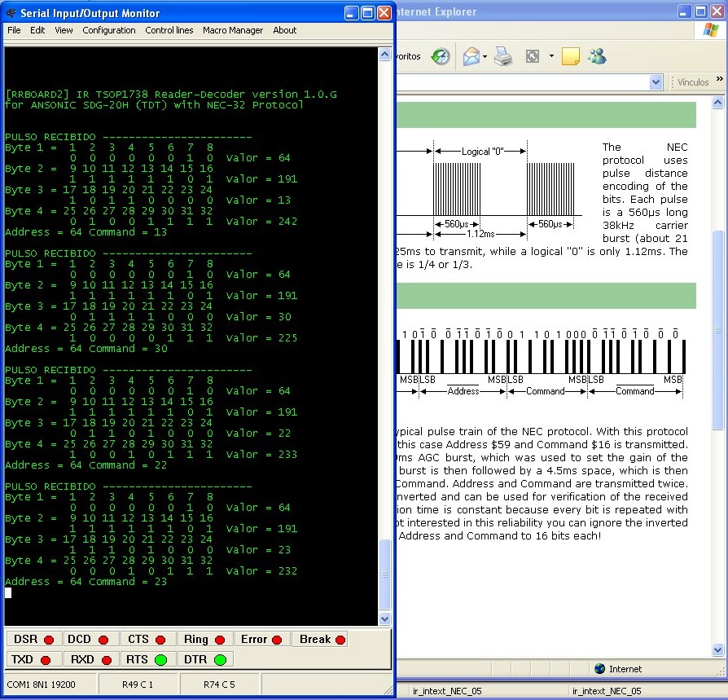Screen dimensions: 728x700
Task: Click the Print icon in Internet Explorer
Action: tap(503, 57)
